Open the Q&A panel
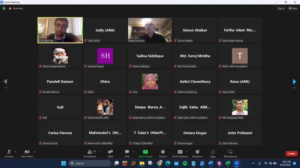 click(x=110, y=154)
